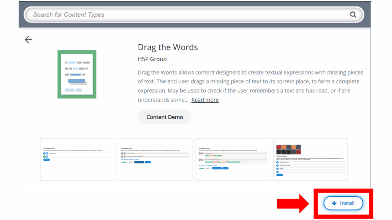Click the magnifying glass search icon
The width and height of the screenshot is (392, 220).
click(x=353, y=15)
